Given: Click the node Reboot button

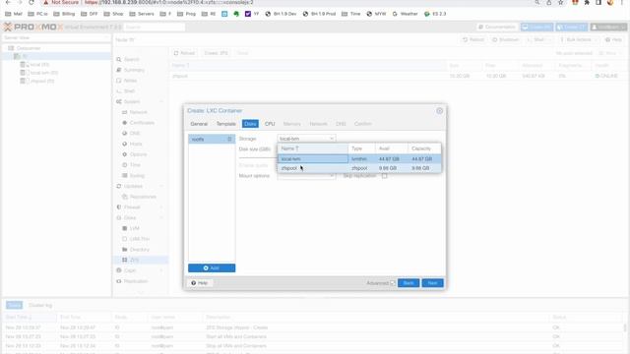Looking at the screenshot, I should pyautogui.click(x=473, y=39).
